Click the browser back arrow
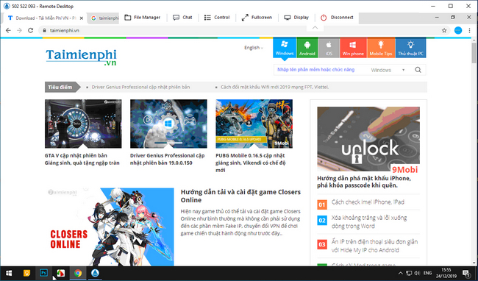This screenshot has width=478, height=281. coord(8,30)
